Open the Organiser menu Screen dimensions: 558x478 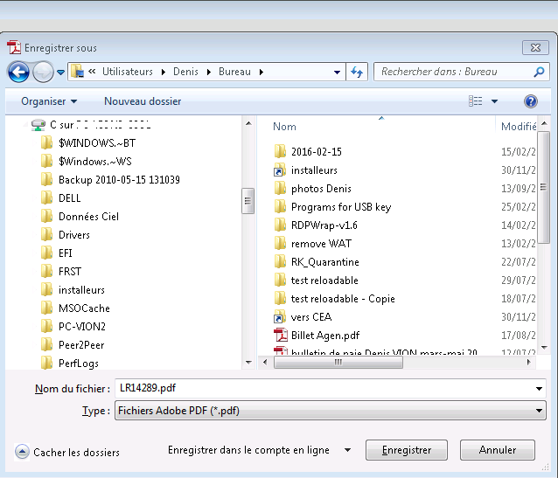(49, 101)
